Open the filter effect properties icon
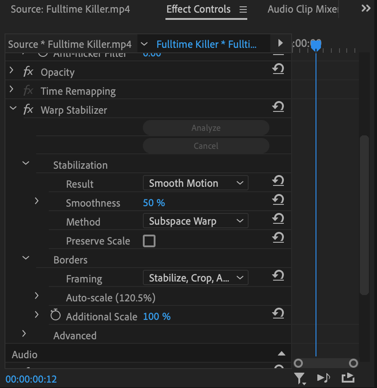 [300, 379]
